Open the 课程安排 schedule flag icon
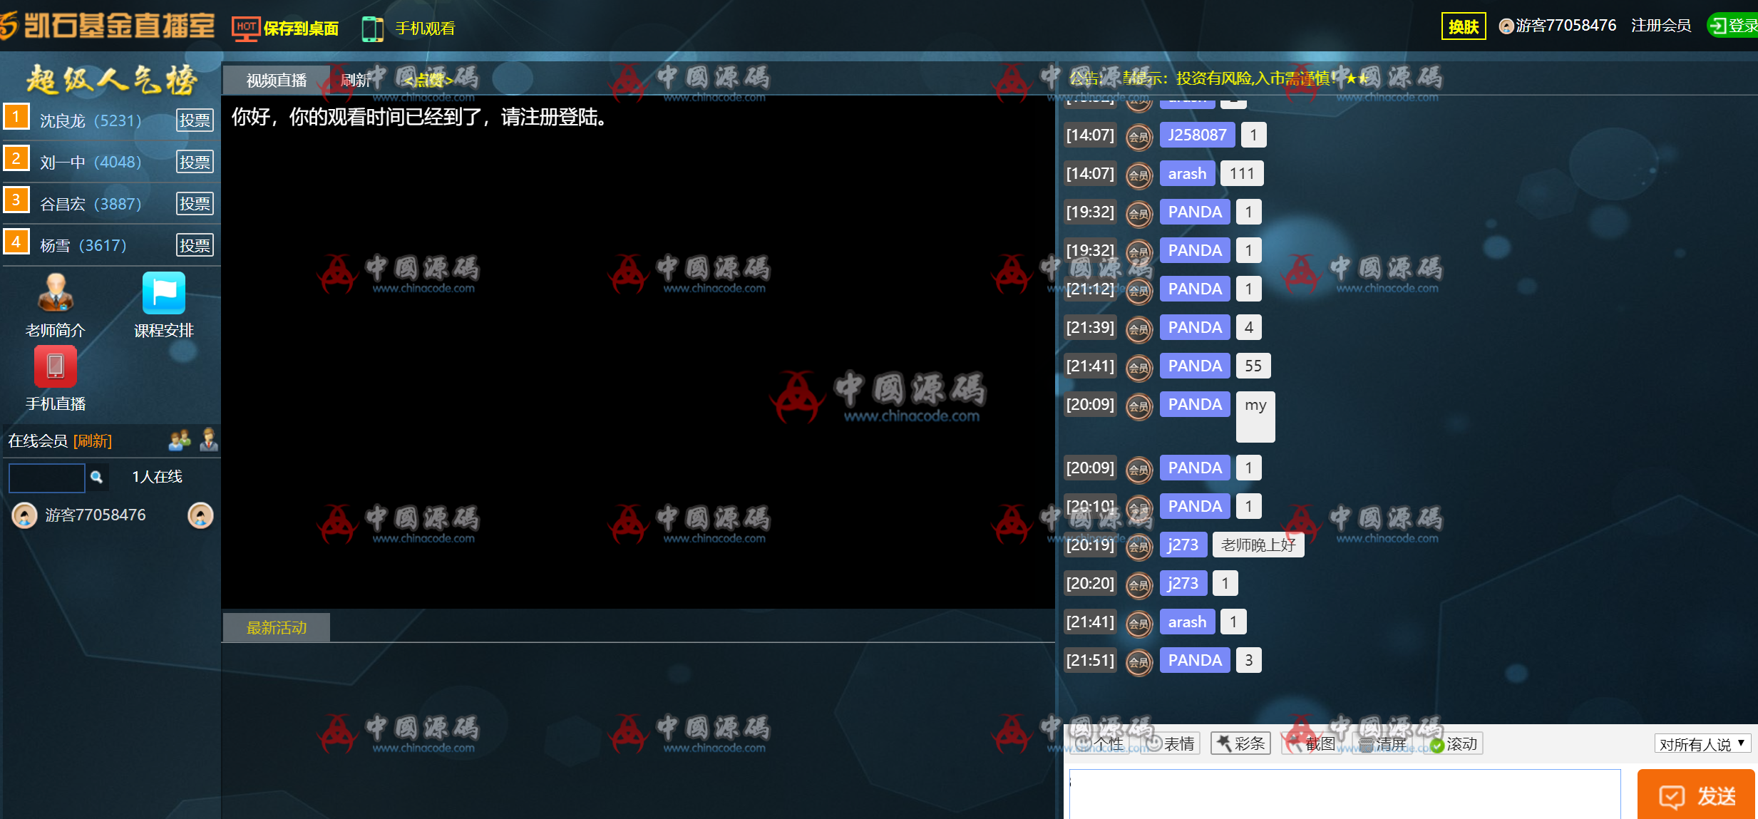Image resolution: width=1758 pixels, height=819 pixels. [x=163, y=293]
